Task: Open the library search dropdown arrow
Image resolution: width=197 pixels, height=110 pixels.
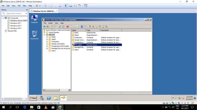Action: [x=26, y=13]
